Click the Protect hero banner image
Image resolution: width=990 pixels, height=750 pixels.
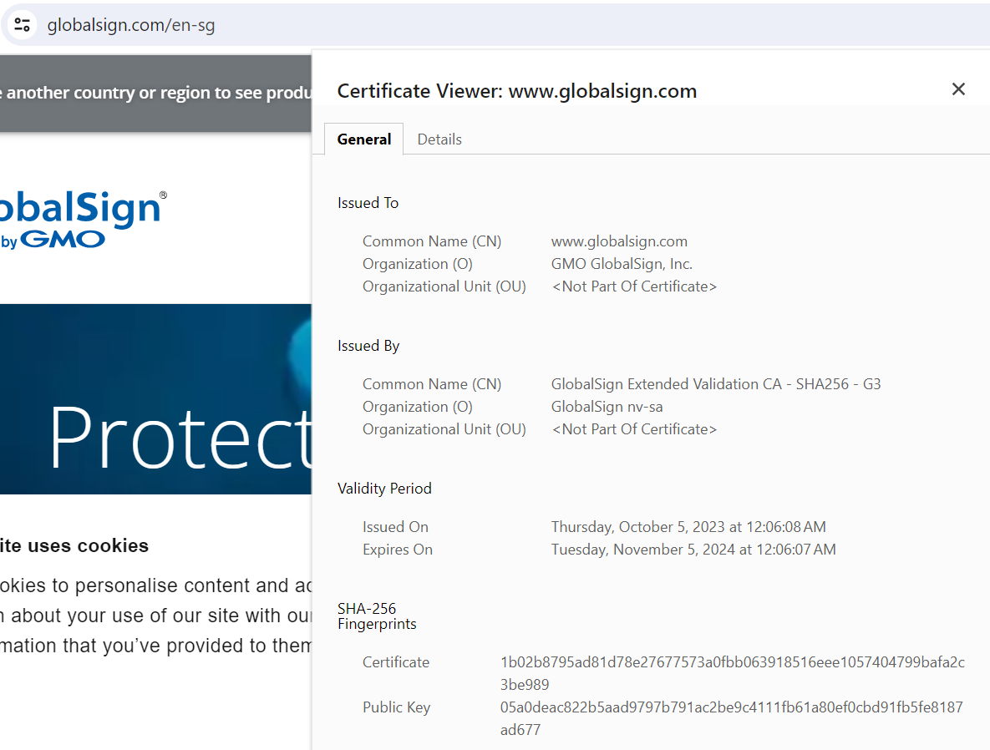[155, 399]
